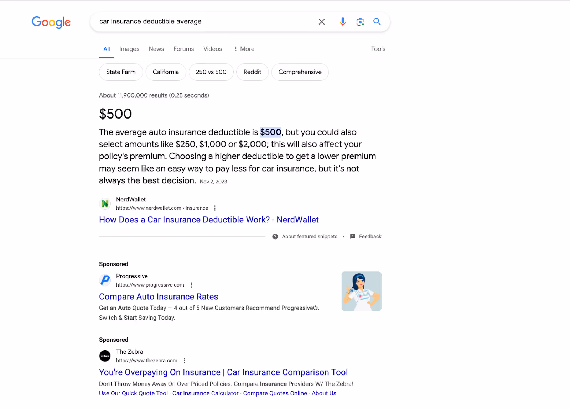This screenshot has height=409, width=570.
Task: Click The Zebra logo icon
Action: point(105,356)
